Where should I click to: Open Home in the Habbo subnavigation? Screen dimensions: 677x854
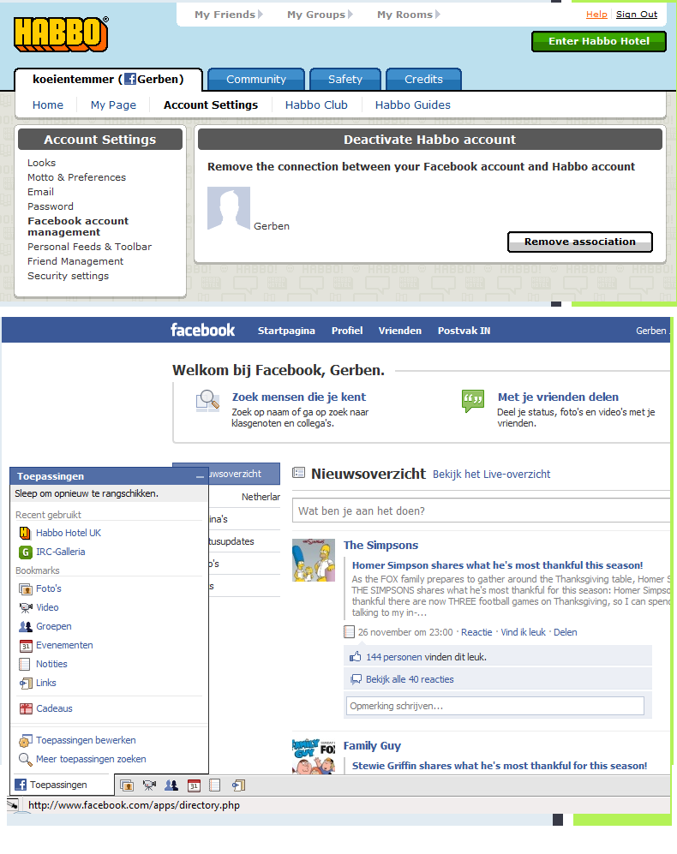48,105
